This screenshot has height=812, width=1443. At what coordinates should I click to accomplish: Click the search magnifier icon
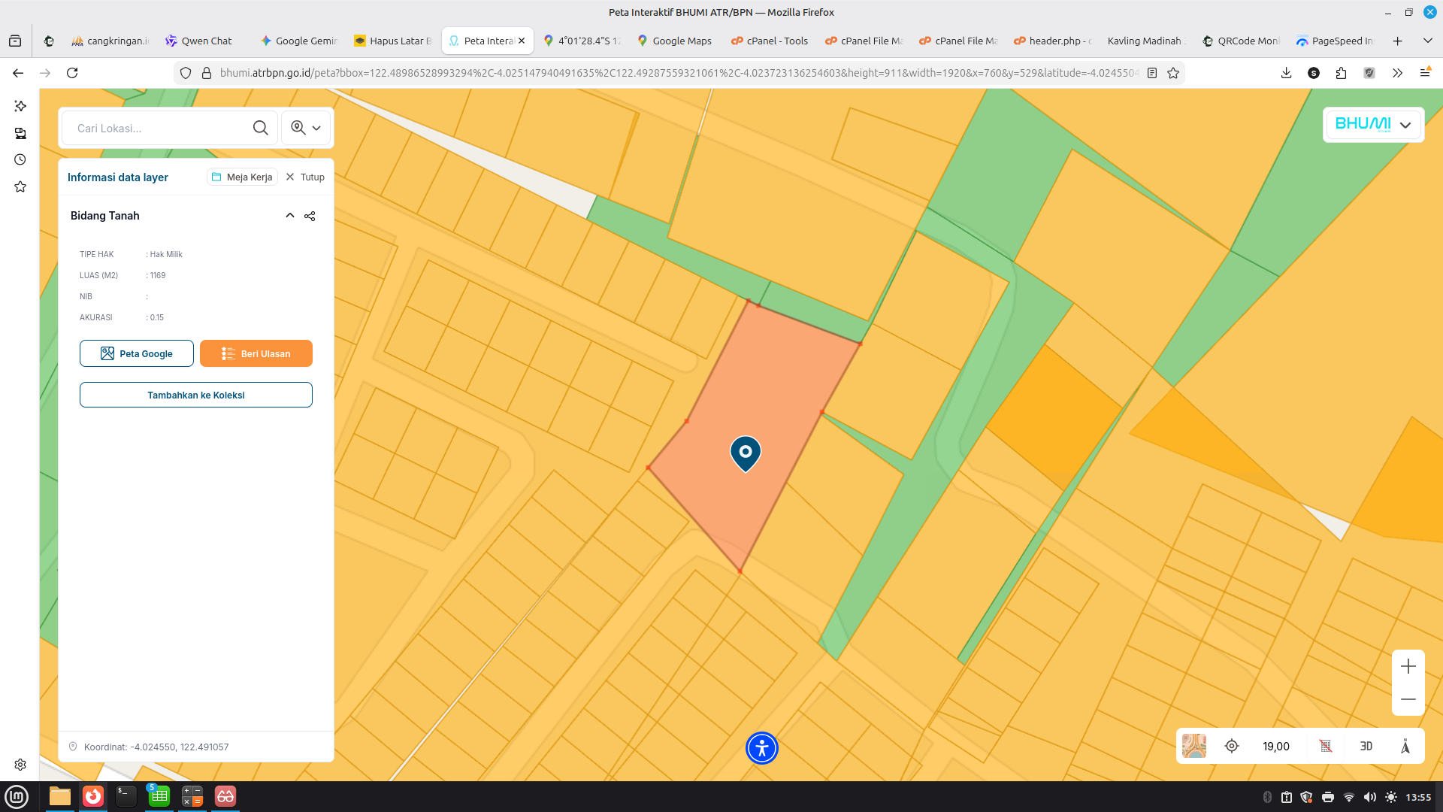[x=260, y=128]
